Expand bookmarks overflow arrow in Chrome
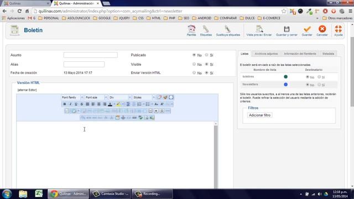The height and width of the screenshot is (199, 354). coord(317,18)
